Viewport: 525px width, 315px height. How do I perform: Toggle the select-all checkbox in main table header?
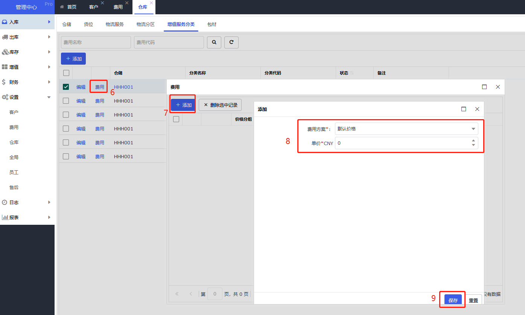[x=66, y=73]
